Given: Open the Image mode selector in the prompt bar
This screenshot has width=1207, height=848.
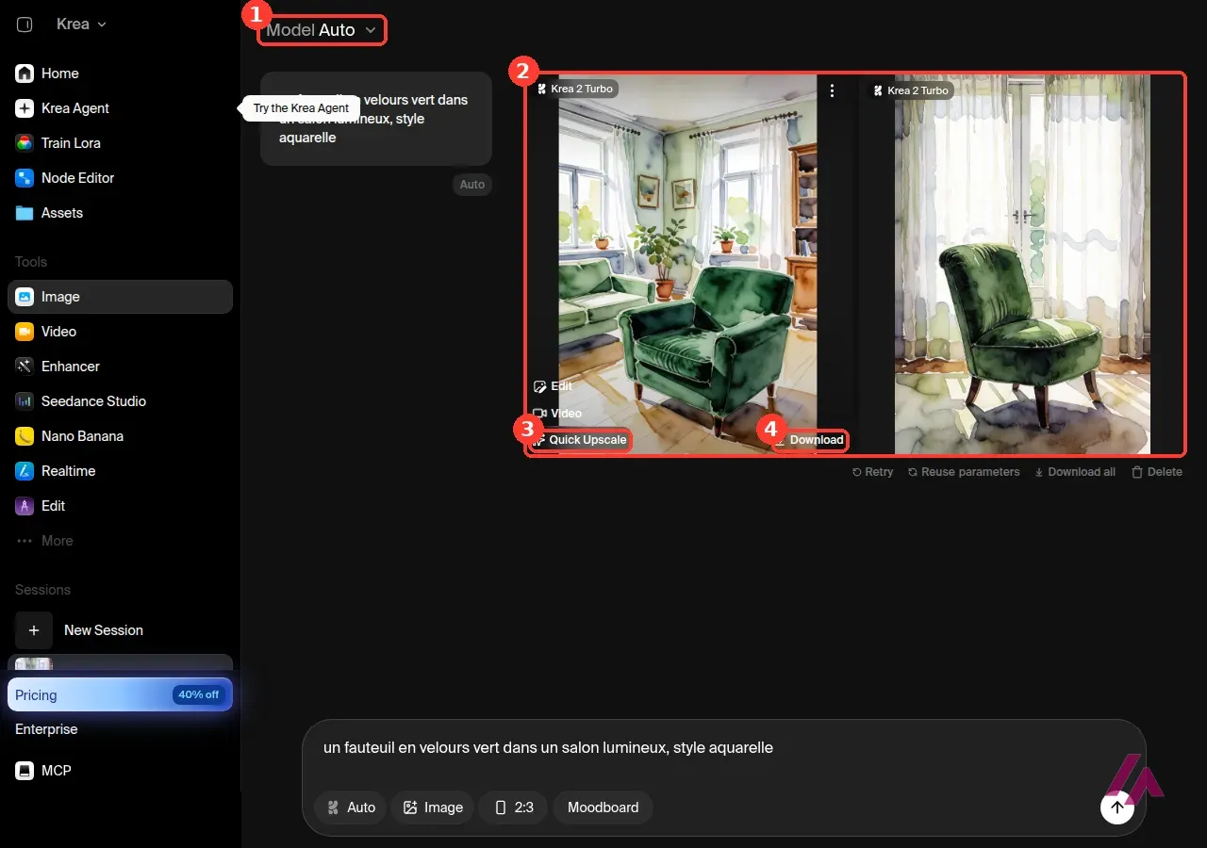Looking at the screenshot, I should click(x=433, y=807).
